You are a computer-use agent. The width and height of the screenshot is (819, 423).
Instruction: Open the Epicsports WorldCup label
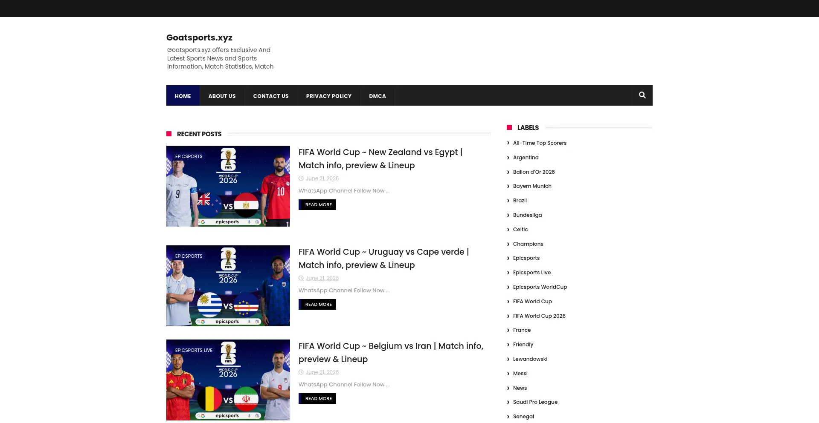(x=540, y=287)
